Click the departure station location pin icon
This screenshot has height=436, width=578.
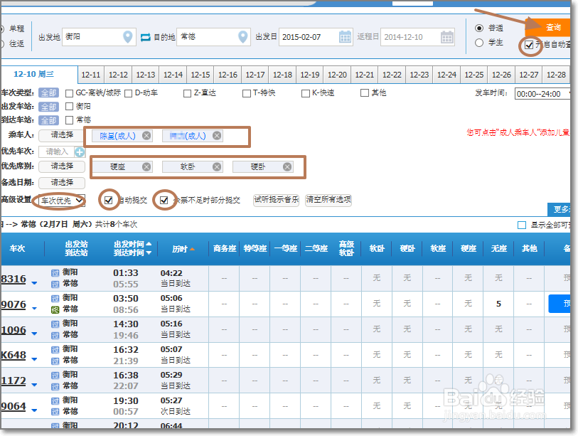click(127, 36)
